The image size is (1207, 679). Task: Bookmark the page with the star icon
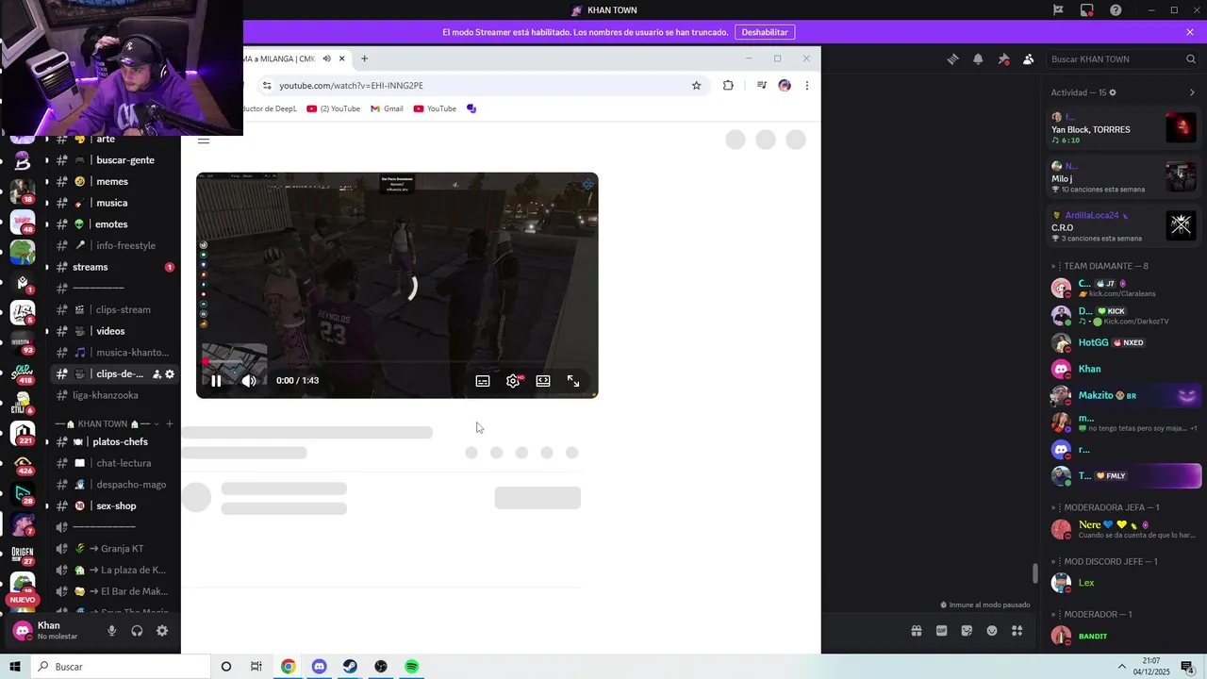[x=696, y=86]
